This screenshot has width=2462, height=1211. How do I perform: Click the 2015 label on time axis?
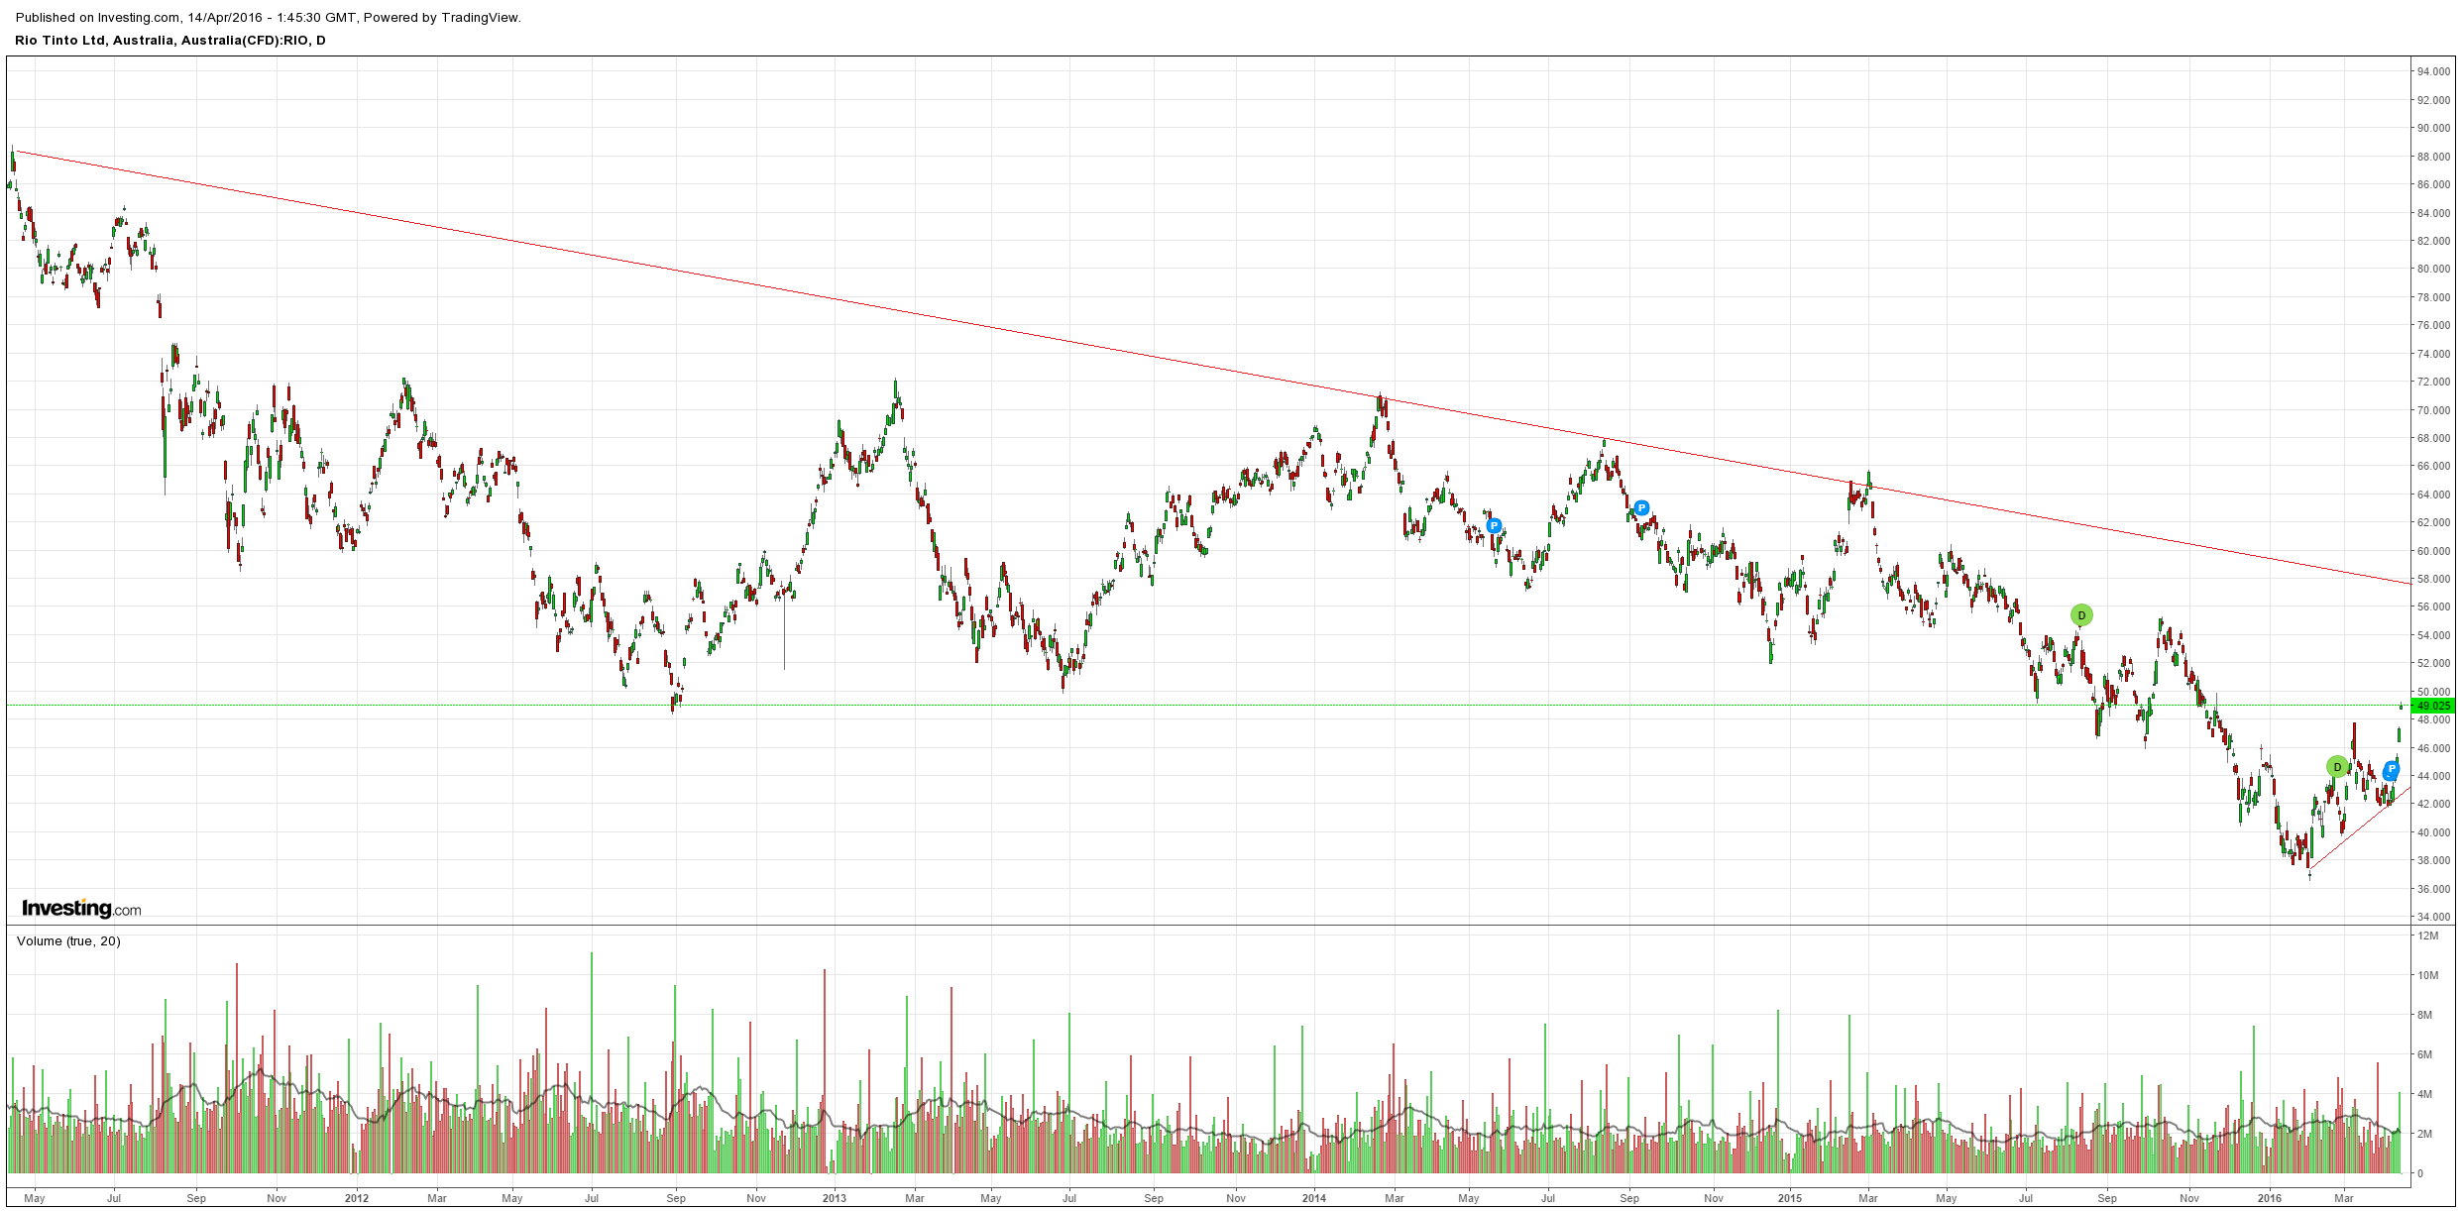[1790, 1198]
